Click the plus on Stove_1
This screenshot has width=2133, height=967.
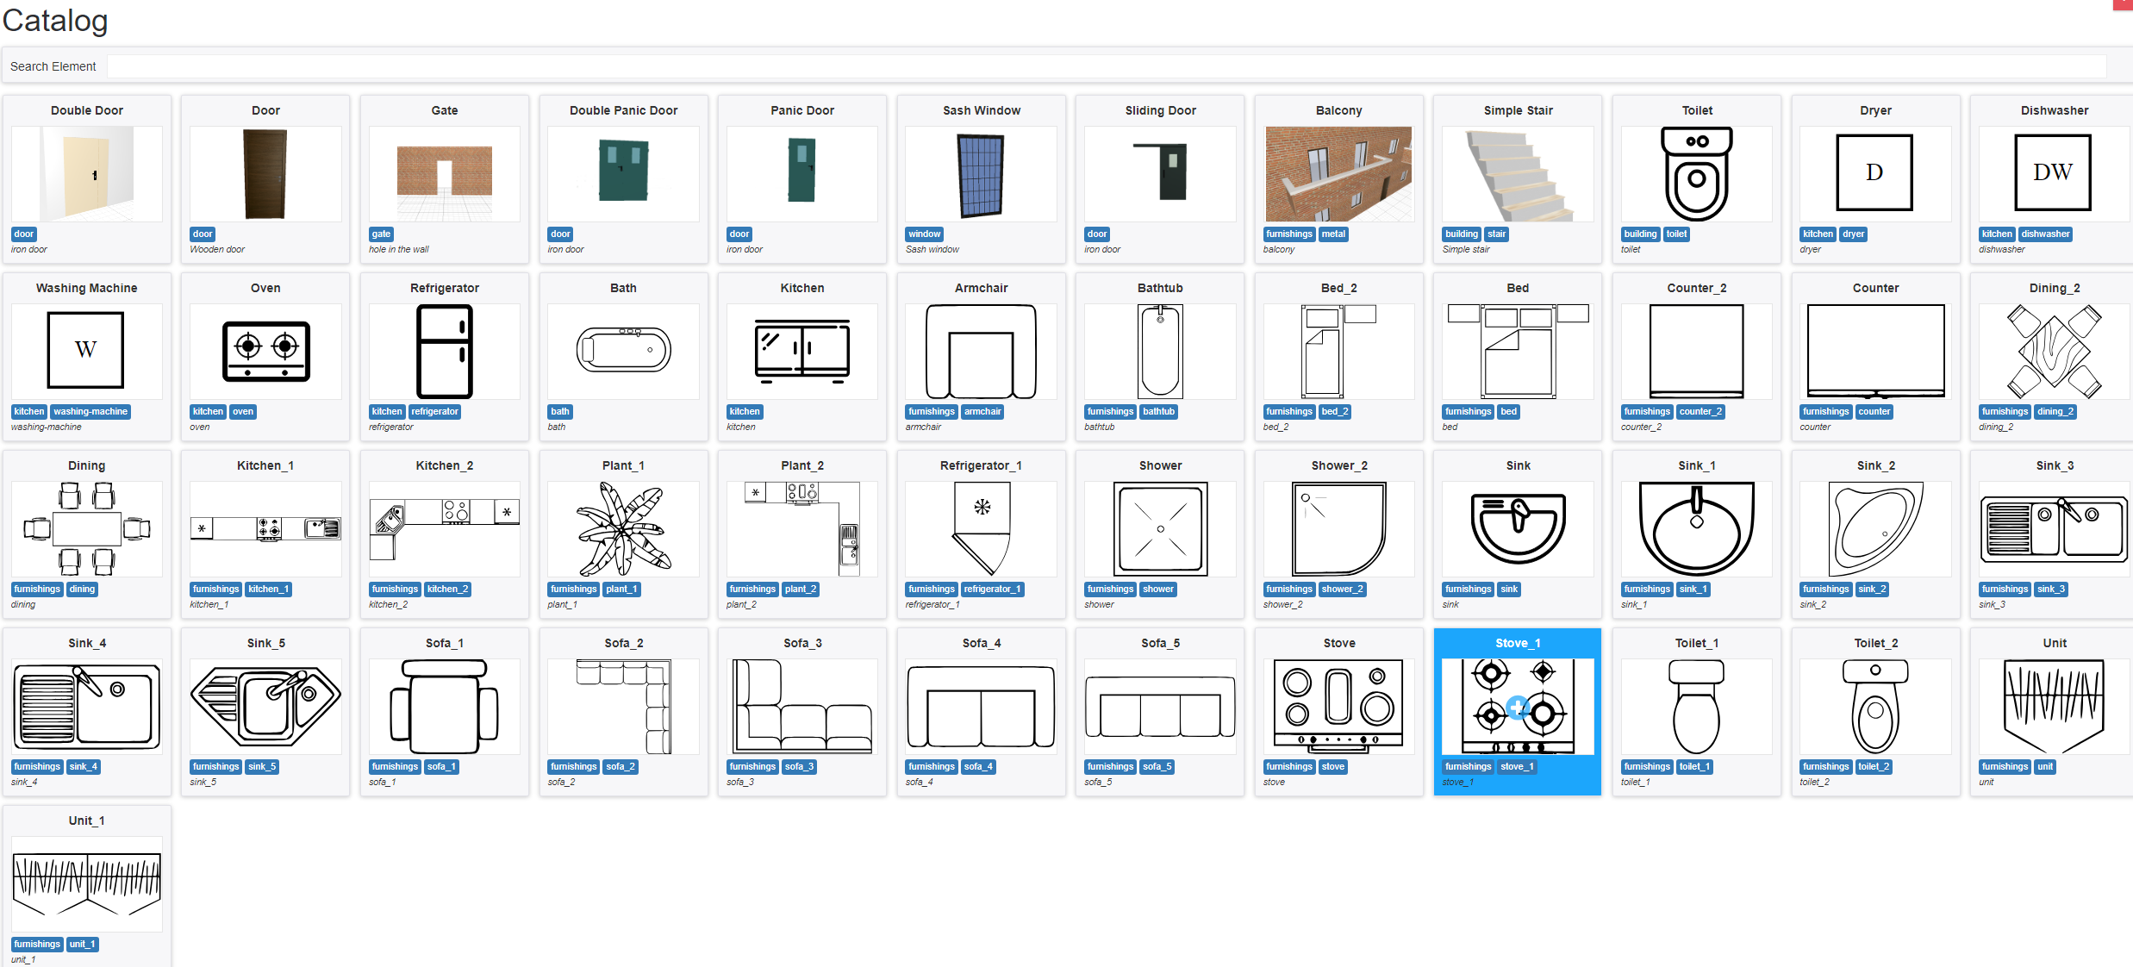[x=1518, y=708]
